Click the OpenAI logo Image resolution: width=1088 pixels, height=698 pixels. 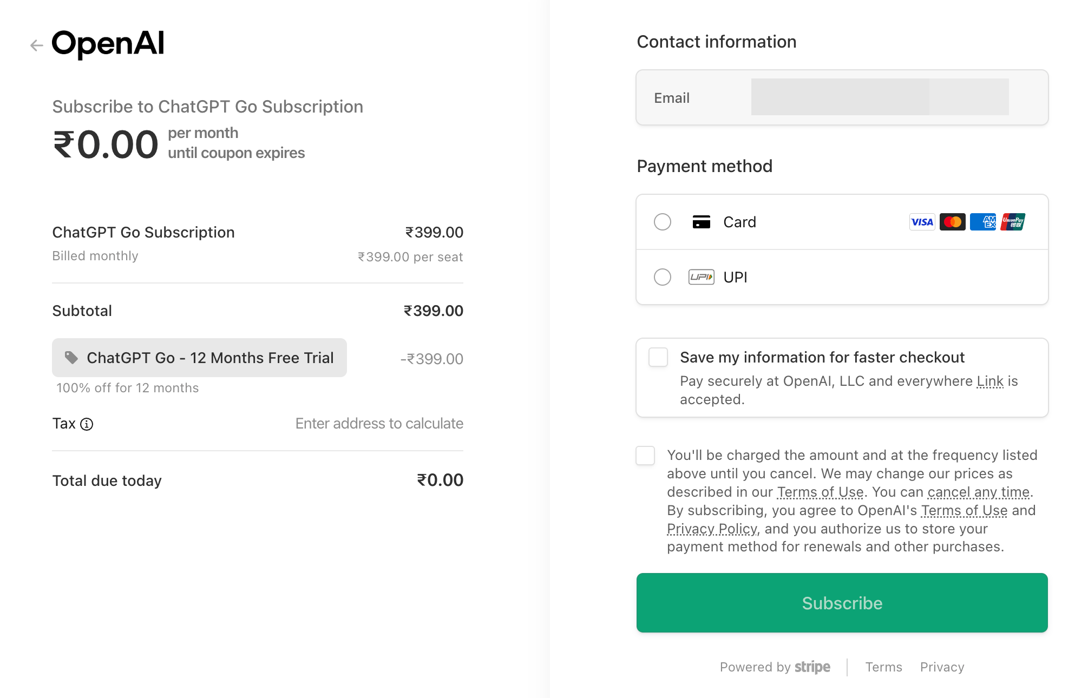pyautogui.click(x=108, y=44)
